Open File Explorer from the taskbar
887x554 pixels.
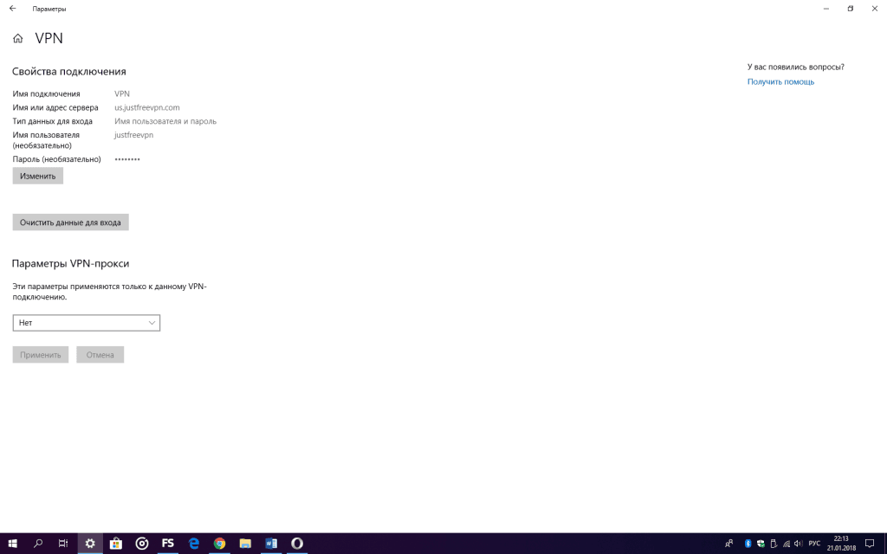[245, 544]
